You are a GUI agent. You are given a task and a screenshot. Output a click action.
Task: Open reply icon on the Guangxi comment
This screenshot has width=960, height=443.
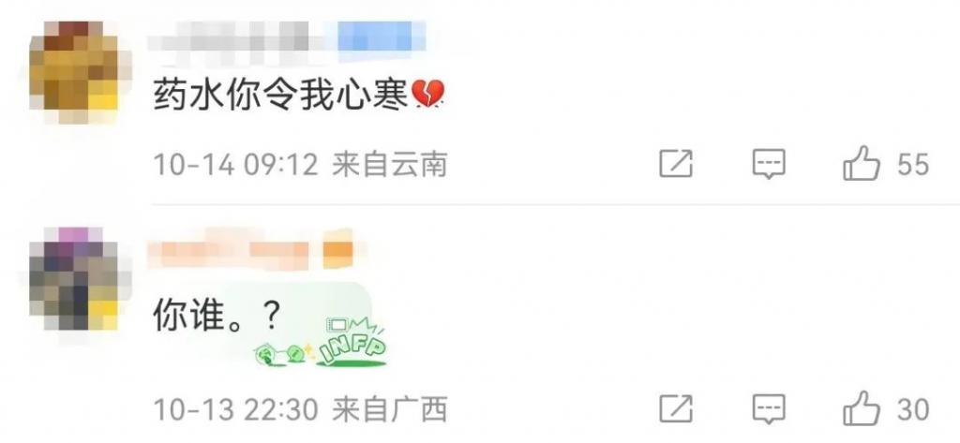769,409
